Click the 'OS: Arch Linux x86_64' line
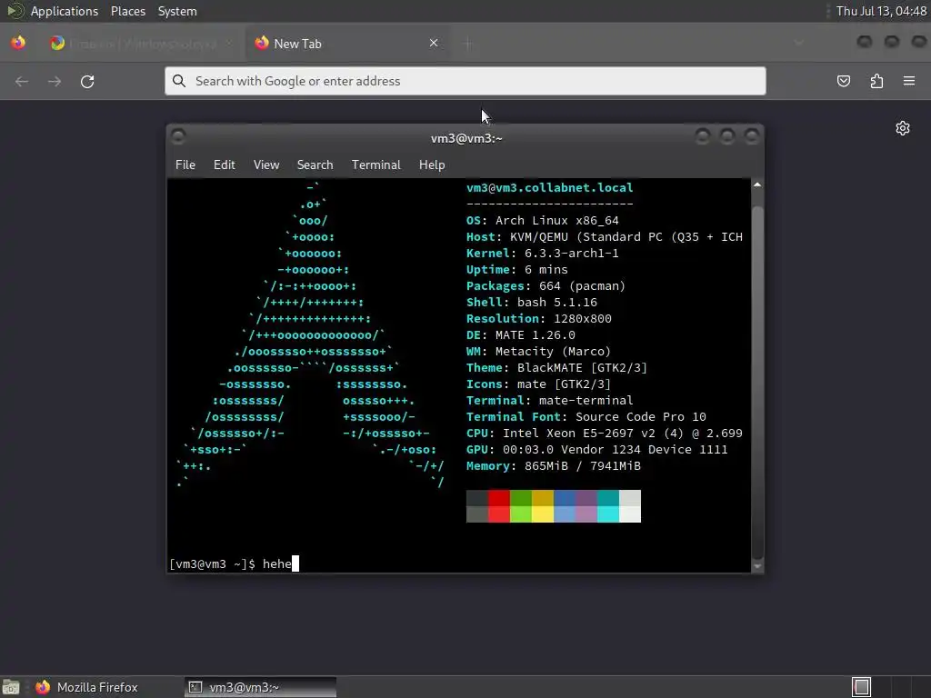The width and height of the screenshot is (931, 698). [x=542, y=220]
